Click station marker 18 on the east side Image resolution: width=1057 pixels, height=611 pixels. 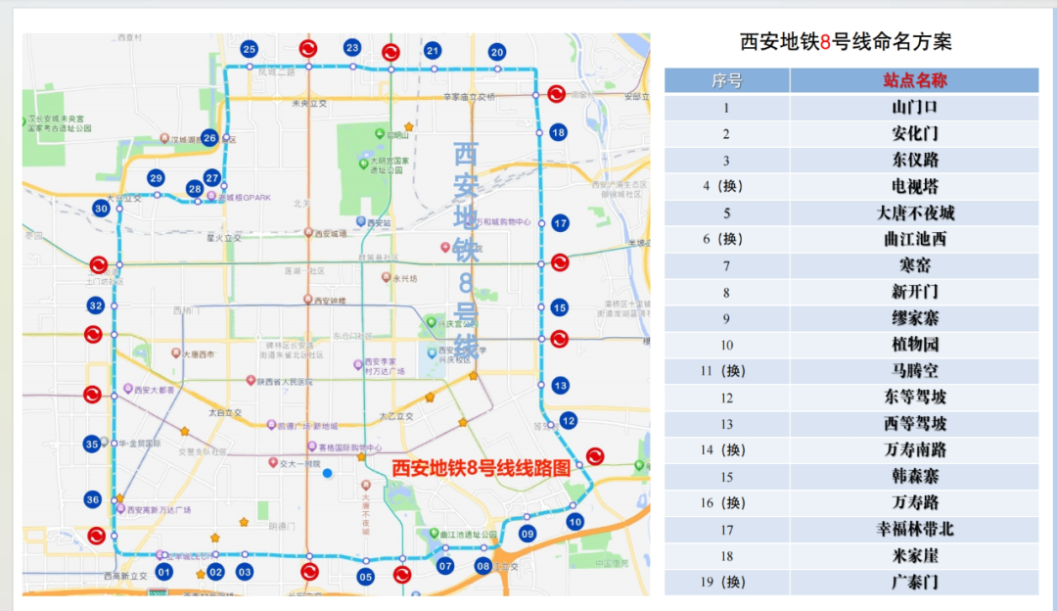tap(558, 133)
